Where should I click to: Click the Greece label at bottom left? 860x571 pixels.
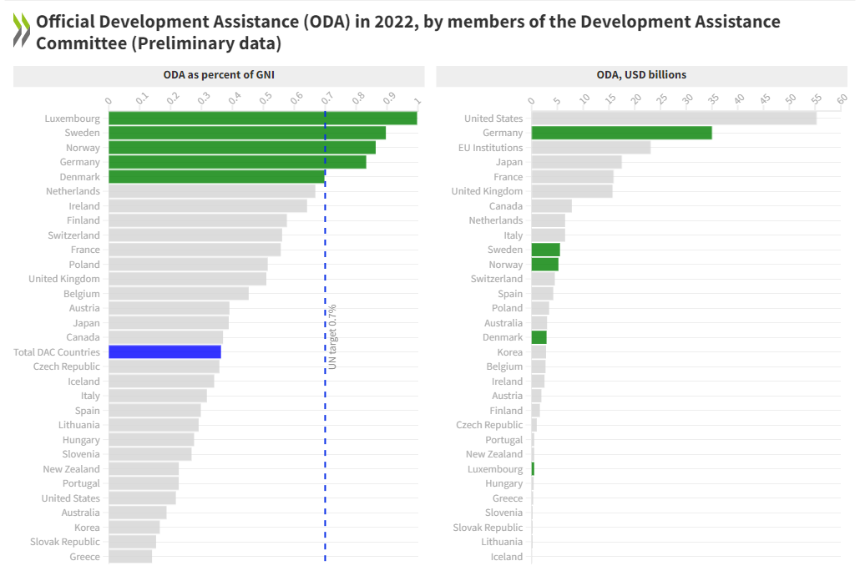(85, 556)
